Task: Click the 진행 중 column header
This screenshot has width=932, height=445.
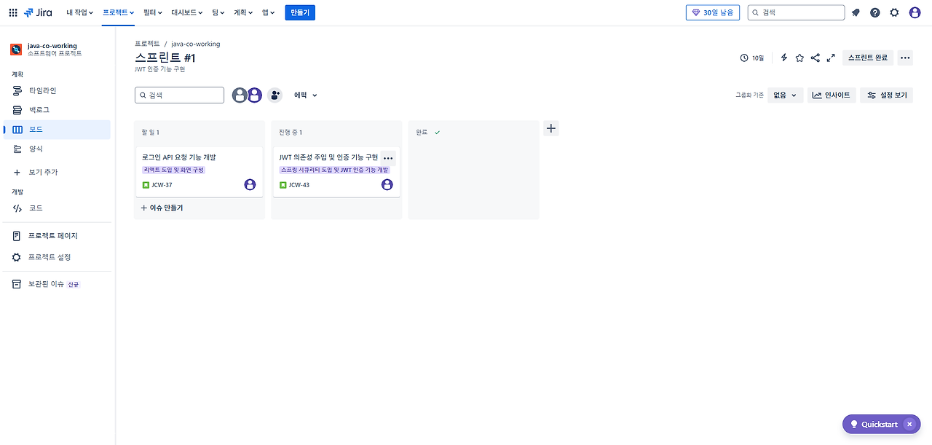Action: 291,132
